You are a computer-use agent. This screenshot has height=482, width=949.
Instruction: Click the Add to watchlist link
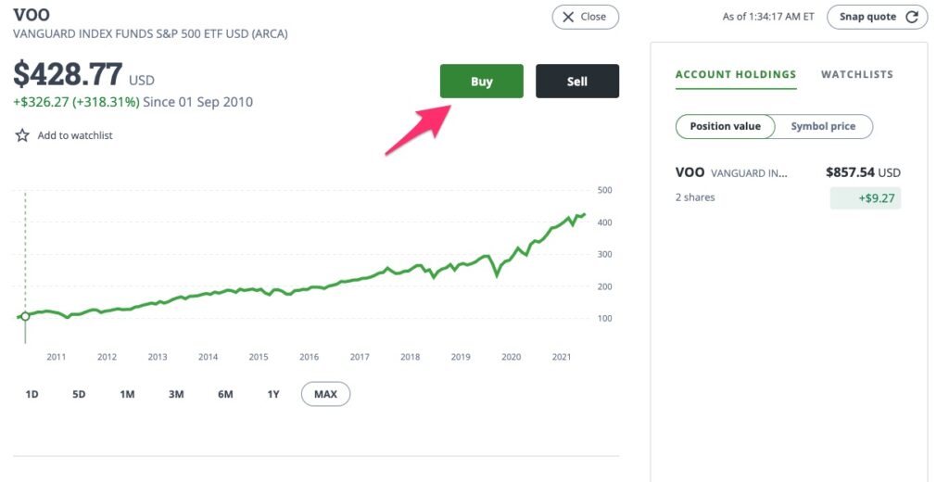[x=75, y=135]
